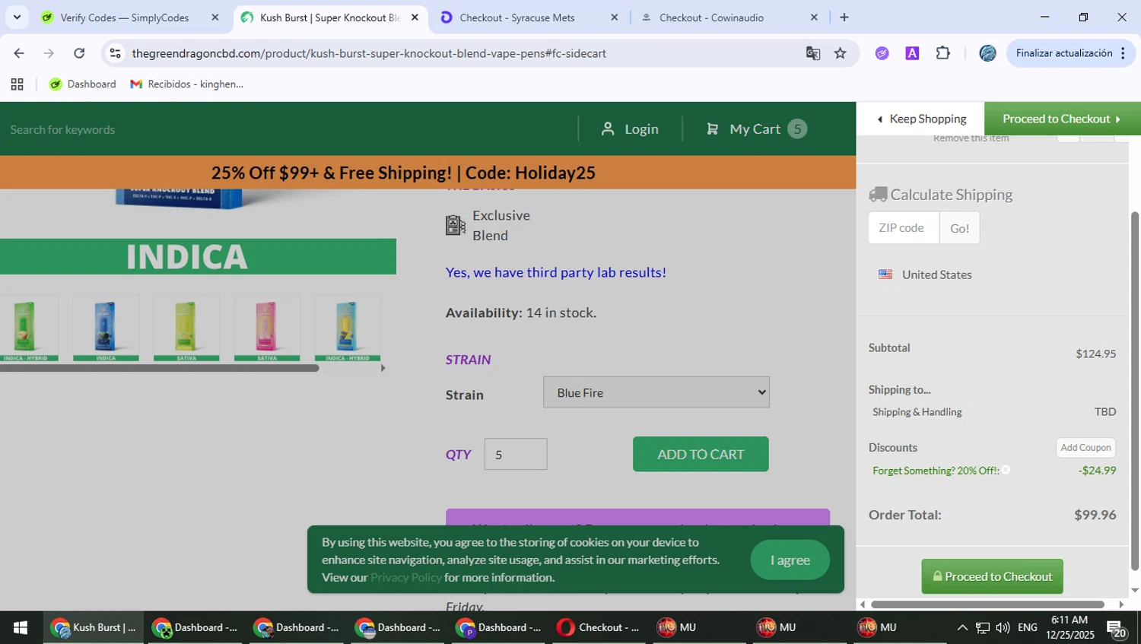Focus the Search for keywords field

point(285,129)
